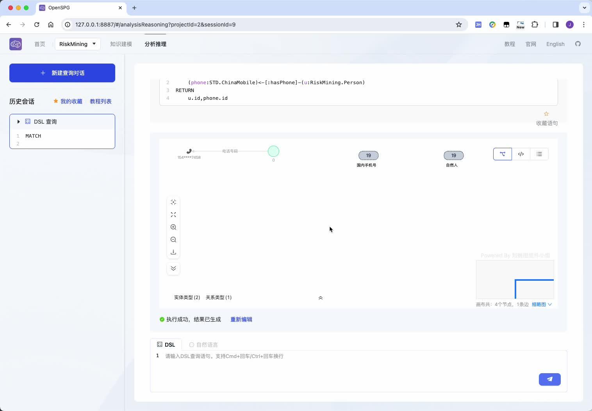
Task: Open the RiskMining project dropdown
Action: coord(78,44)
